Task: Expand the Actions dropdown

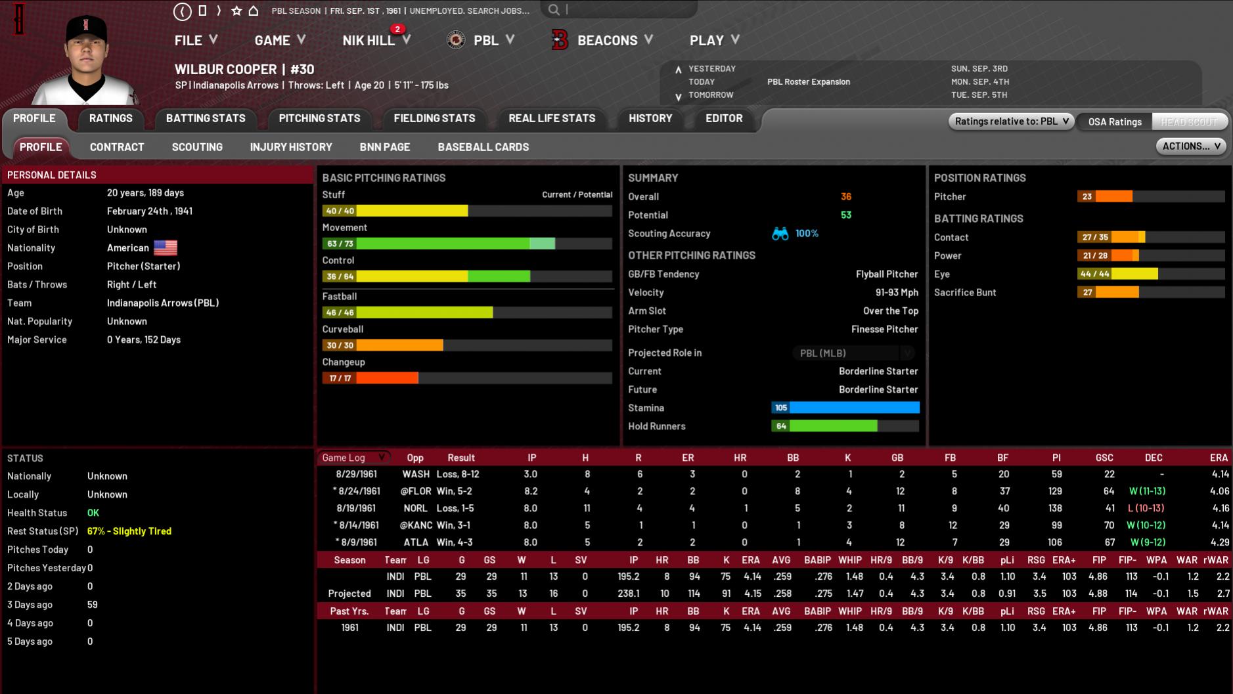Action: 1191,146
